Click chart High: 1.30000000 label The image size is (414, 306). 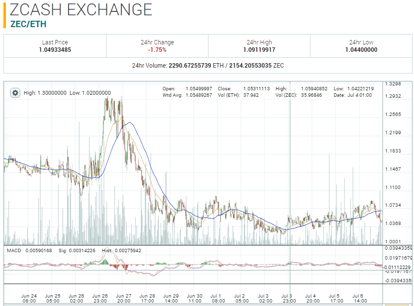45,93
